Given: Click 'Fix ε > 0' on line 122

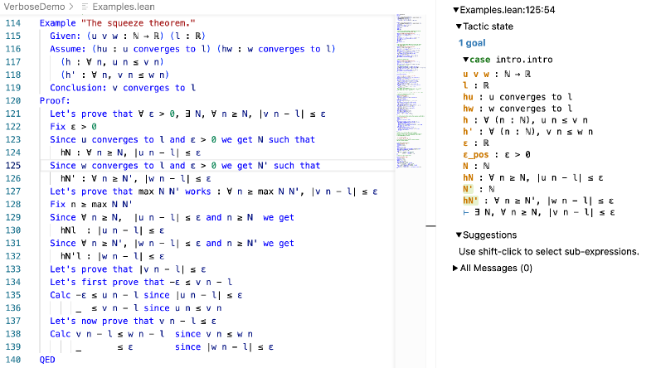Looking at the screenshot, I should tap(73, 126).
